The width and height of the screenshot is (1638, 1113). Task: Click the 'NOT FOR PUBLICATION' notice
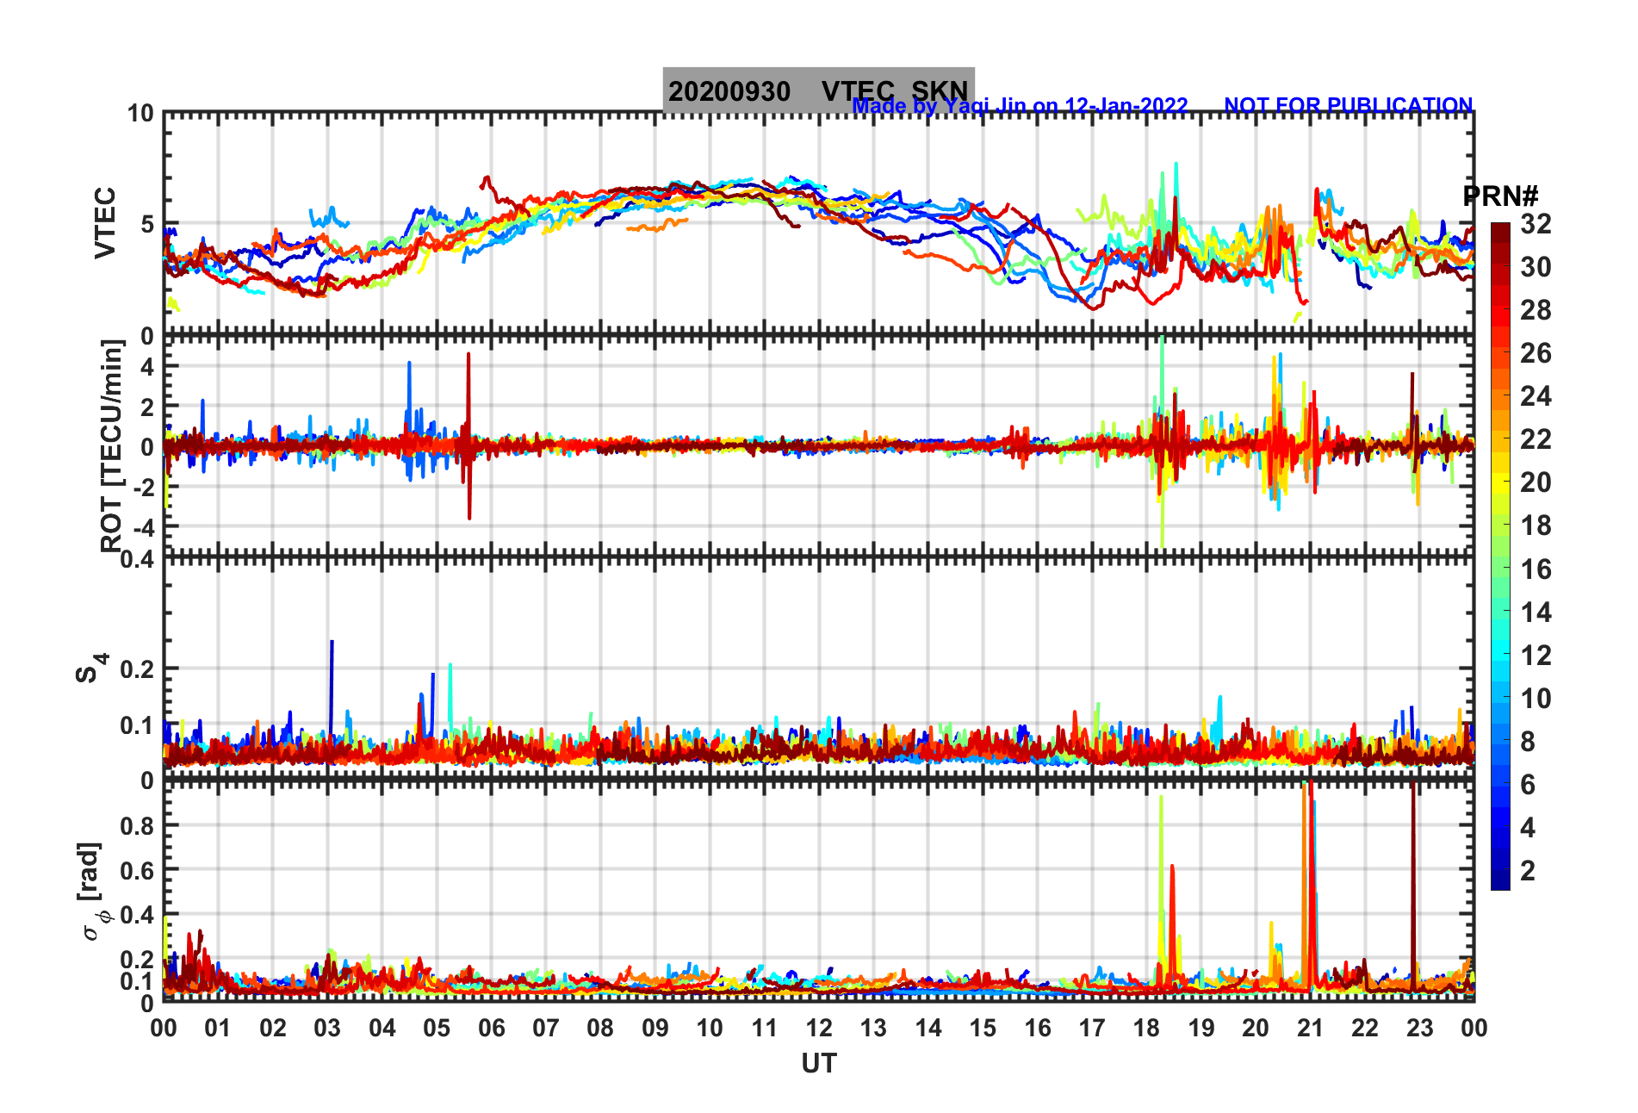[1349, 105]
